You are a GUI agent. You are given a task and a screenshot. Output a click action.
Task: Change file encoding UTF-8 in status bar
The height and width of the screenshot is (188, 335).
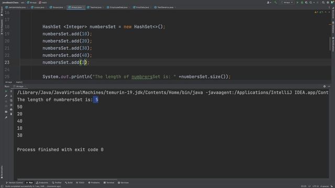tap(315, 186)
